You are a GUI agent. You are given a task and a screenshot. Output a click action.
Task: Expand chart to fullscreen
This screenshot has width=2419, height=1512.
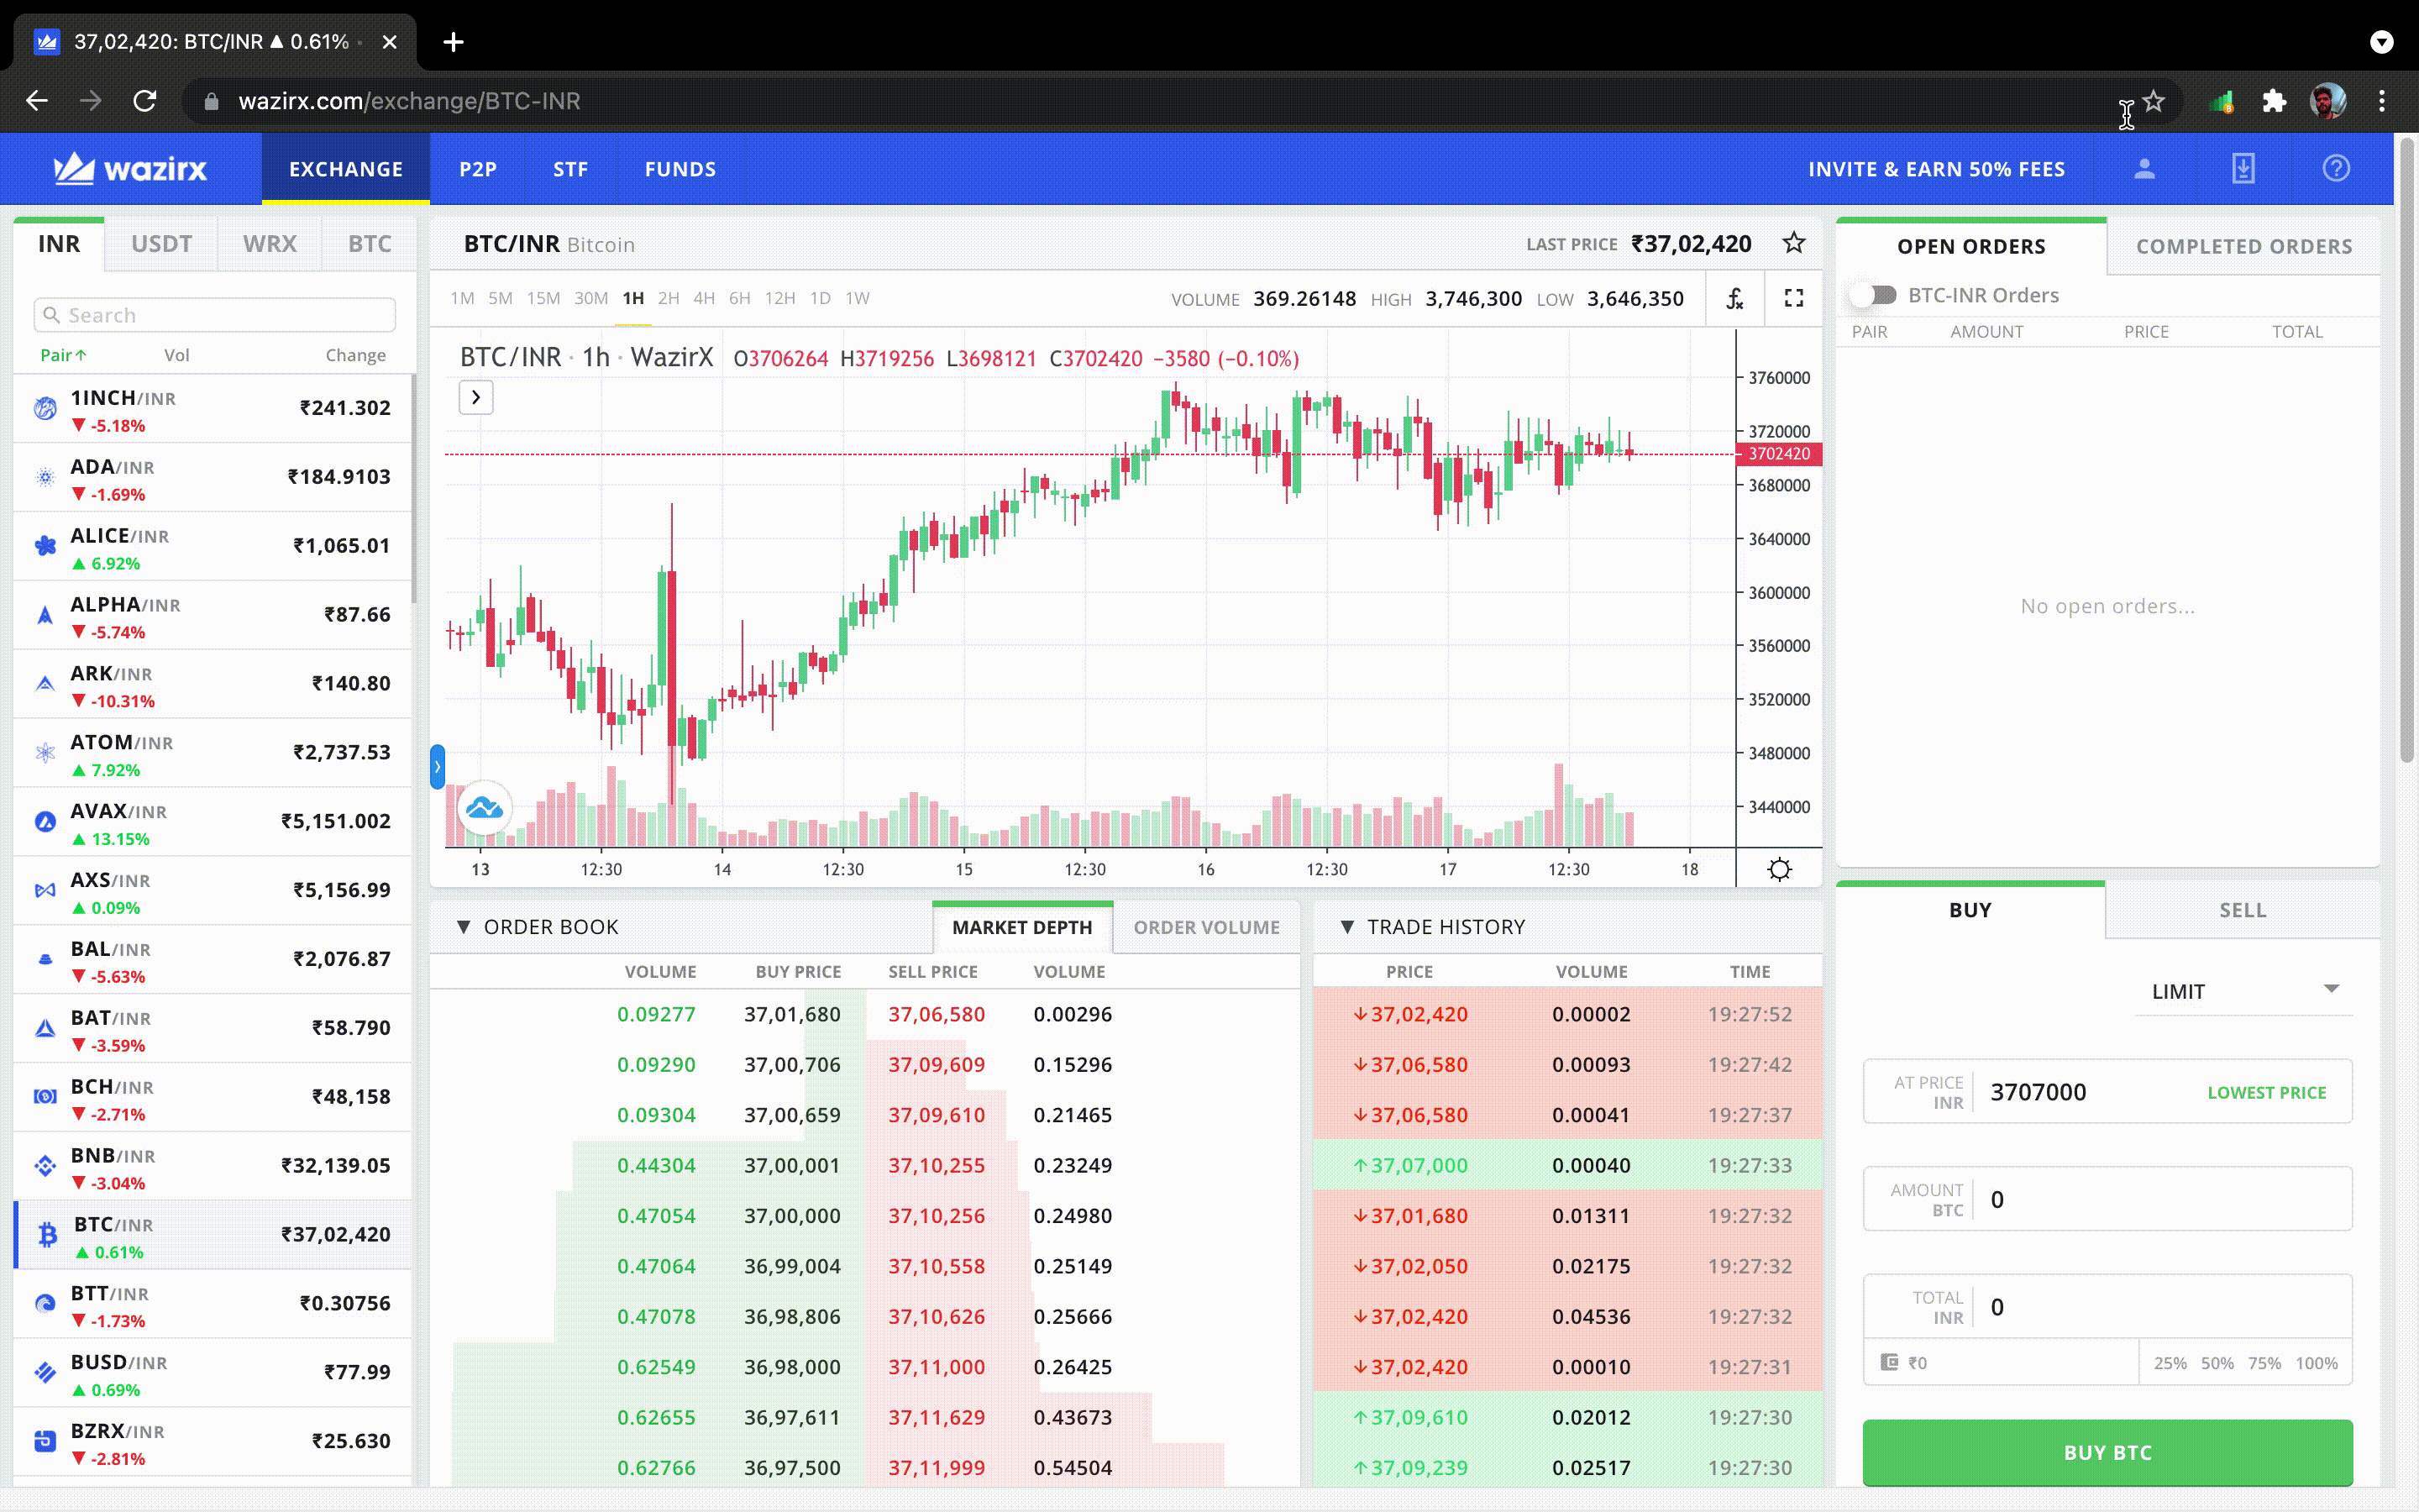click(1794, 298)
